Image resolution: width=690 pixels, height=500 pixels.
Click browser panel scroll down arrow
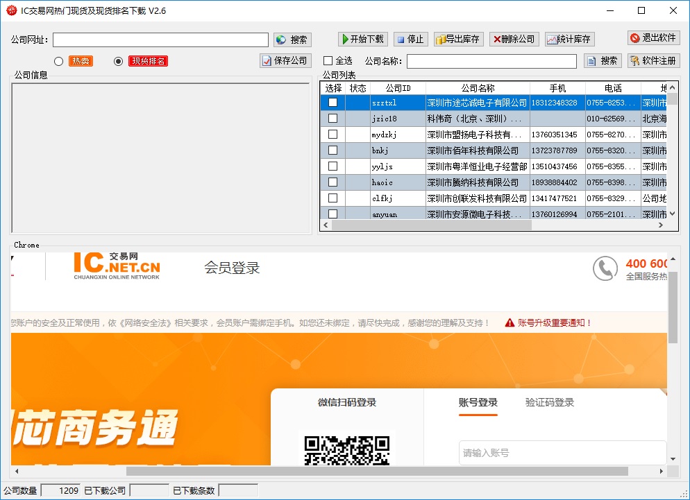pyautogui.click(x=673, y=459)
